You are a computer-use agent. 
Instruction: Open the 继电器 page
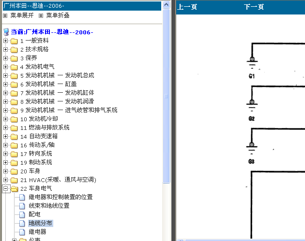coord(38,232)
